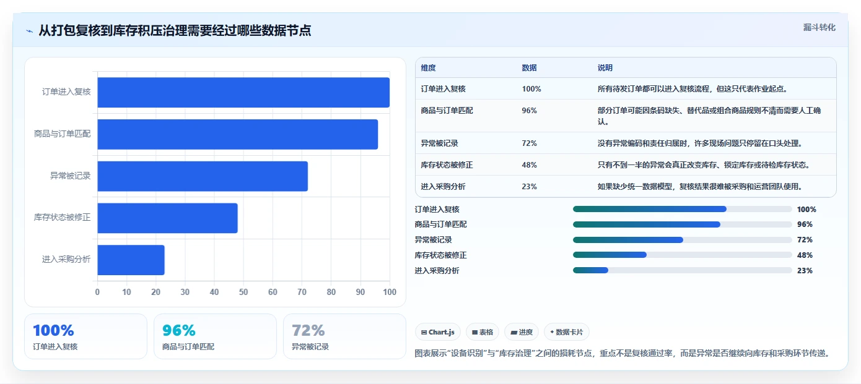Click the 漏斗转化 label in header
The height and width of the screenshot is (384, 861).
pyautogui.click(x=819, y=27)
